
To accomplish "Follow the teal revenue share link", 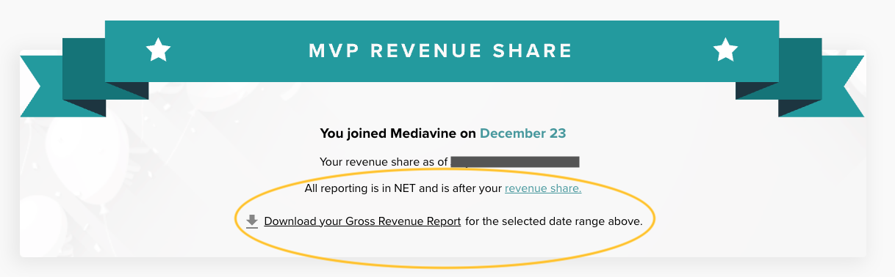I will 543,188.
